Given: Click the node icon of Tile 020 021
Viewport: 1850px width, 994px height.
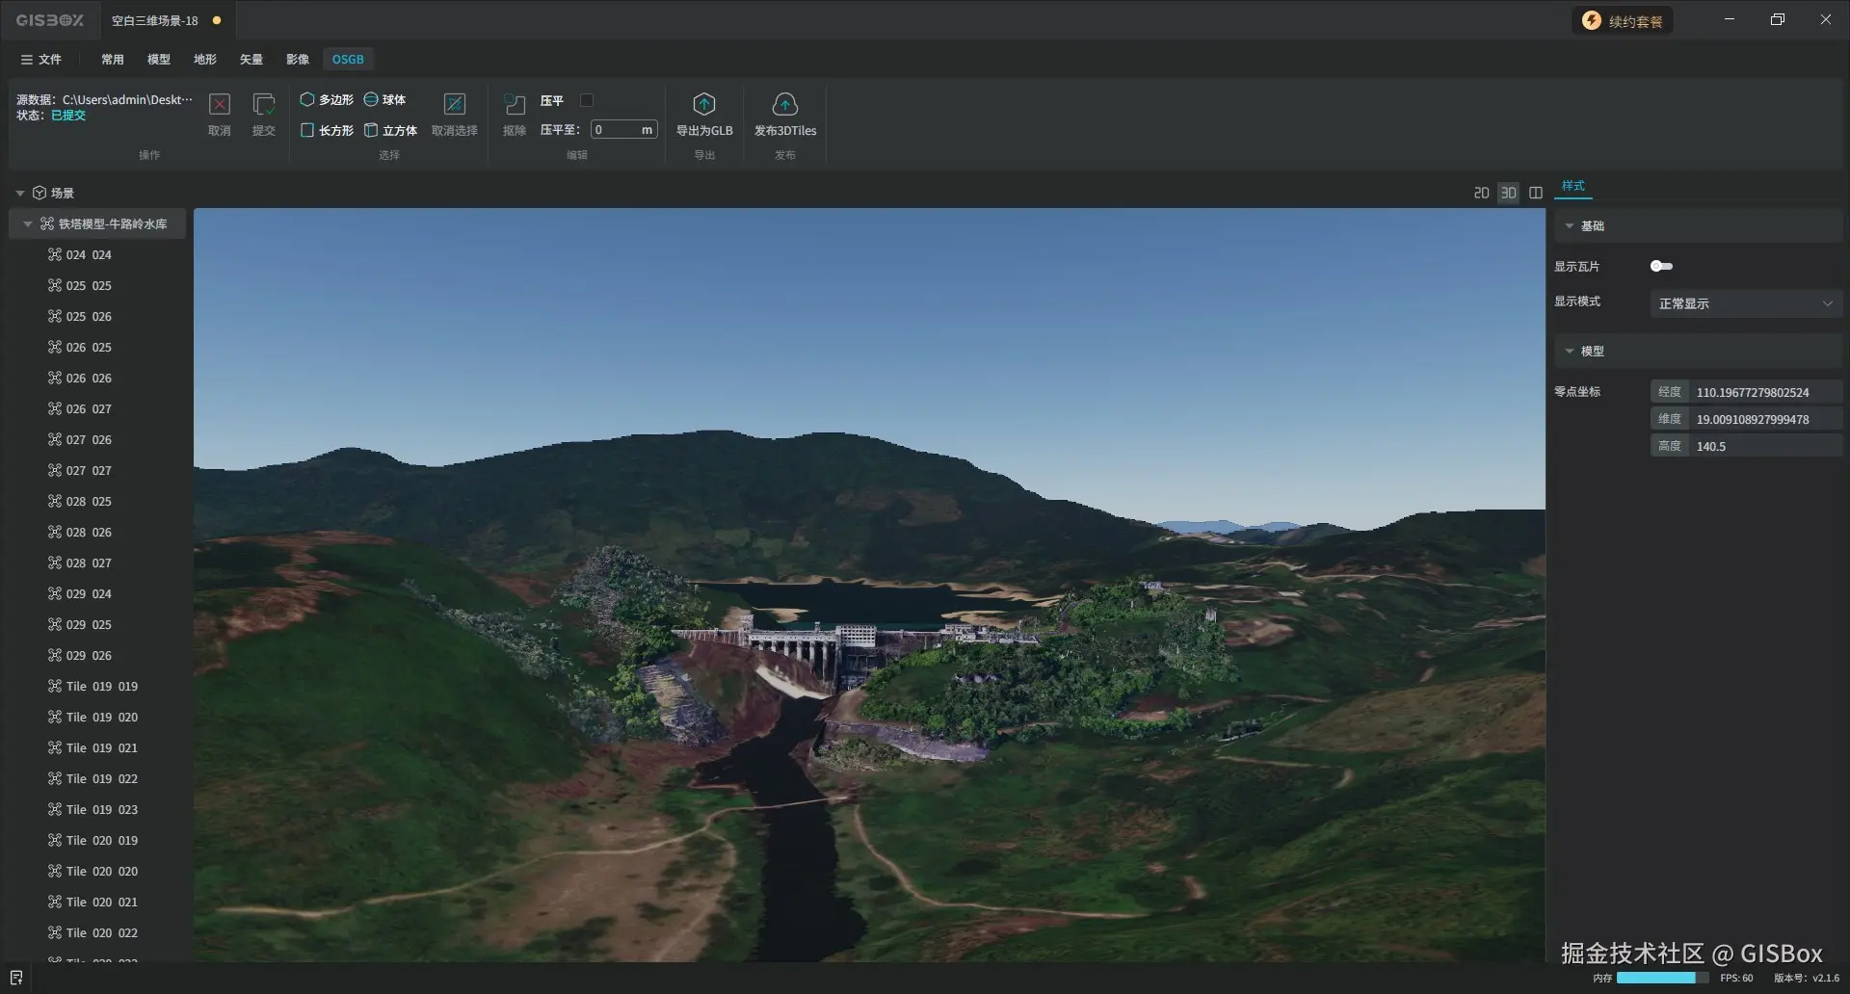Looking at the screenshot, I should pos(55,902).
